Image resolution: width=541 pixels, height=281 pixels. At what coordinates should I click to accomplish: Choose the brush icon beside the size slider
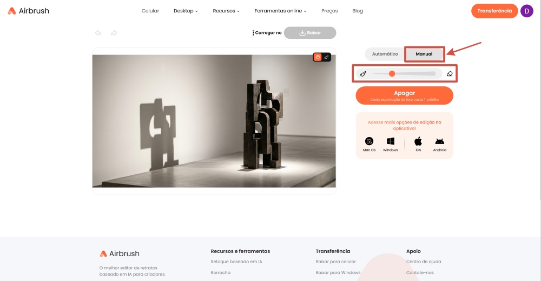point(363,73)
